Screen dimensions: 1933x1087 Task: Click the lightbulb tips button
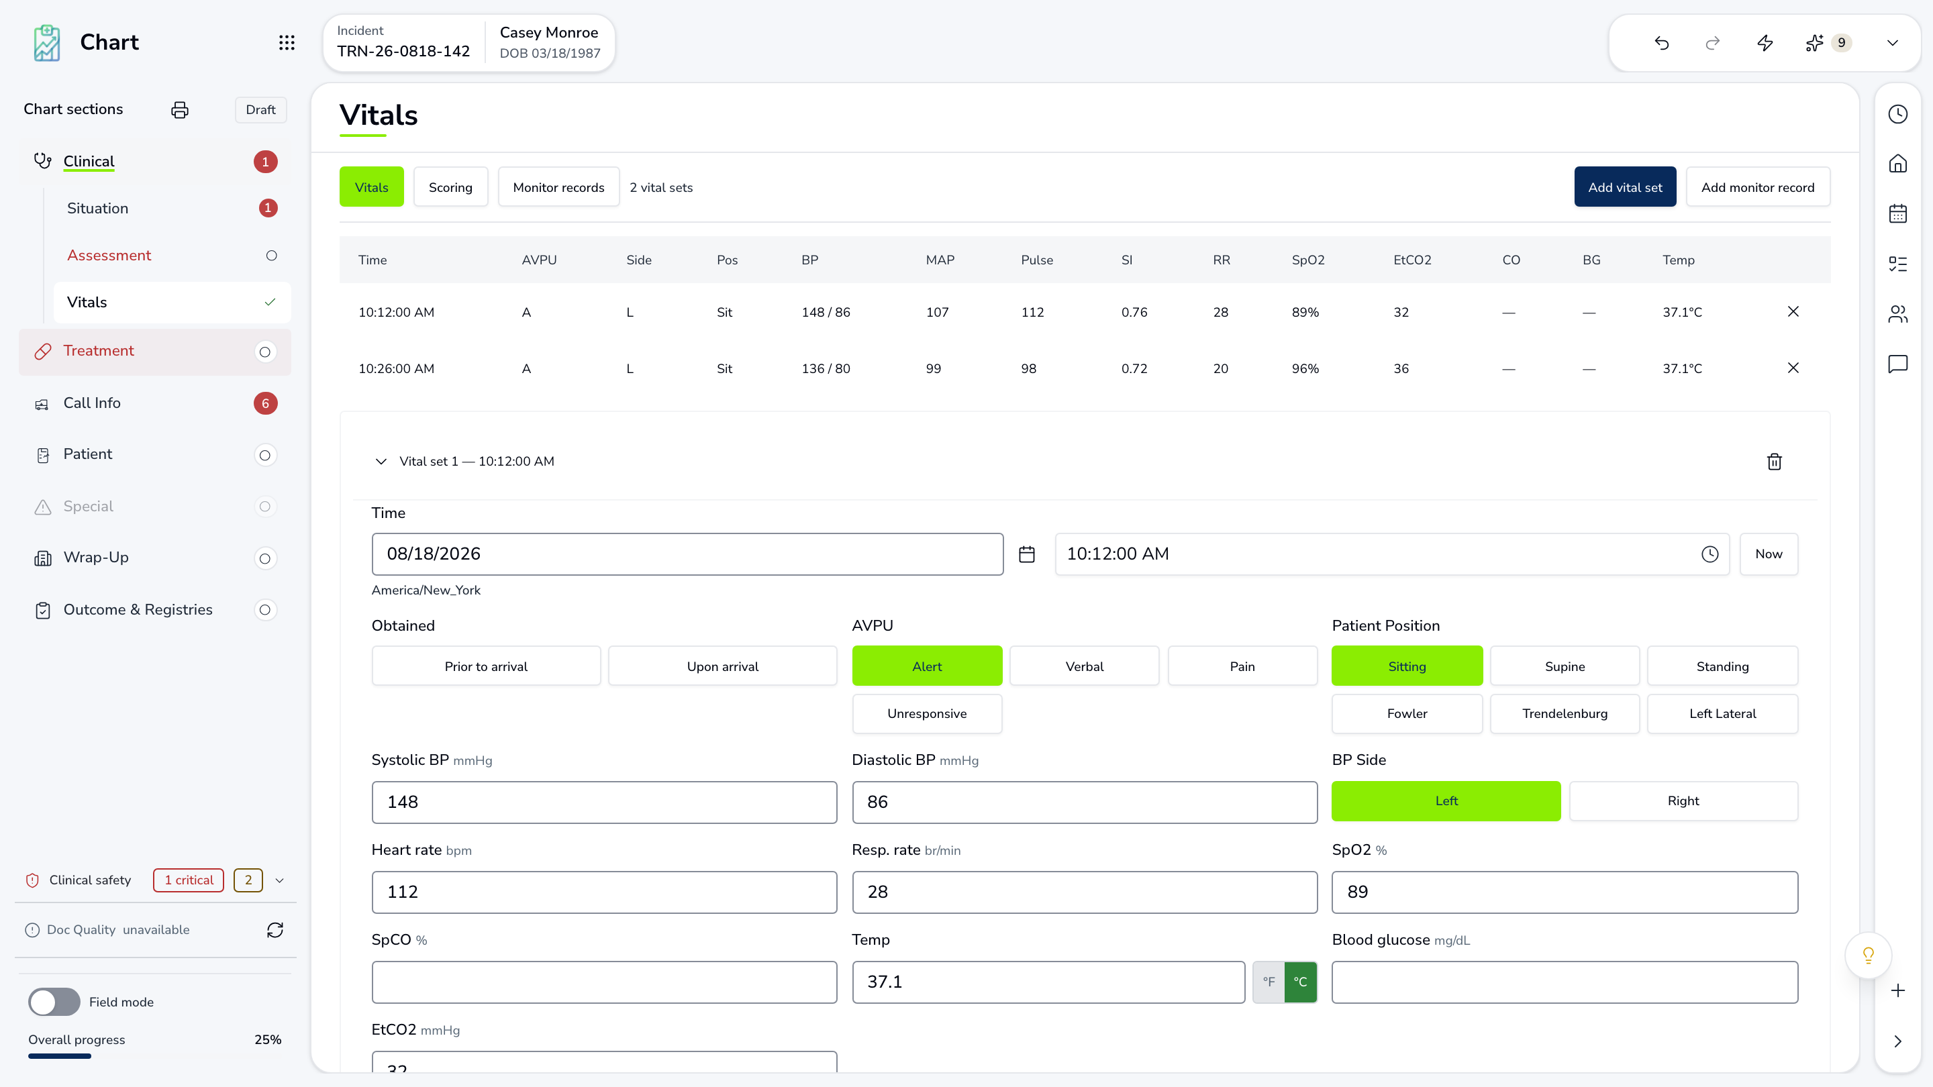(x=1868, y=955)
